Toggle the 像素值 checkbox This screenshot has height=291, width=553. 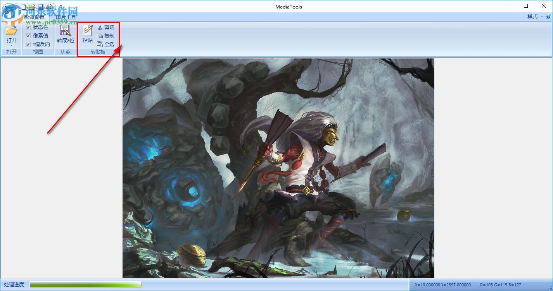28,36
